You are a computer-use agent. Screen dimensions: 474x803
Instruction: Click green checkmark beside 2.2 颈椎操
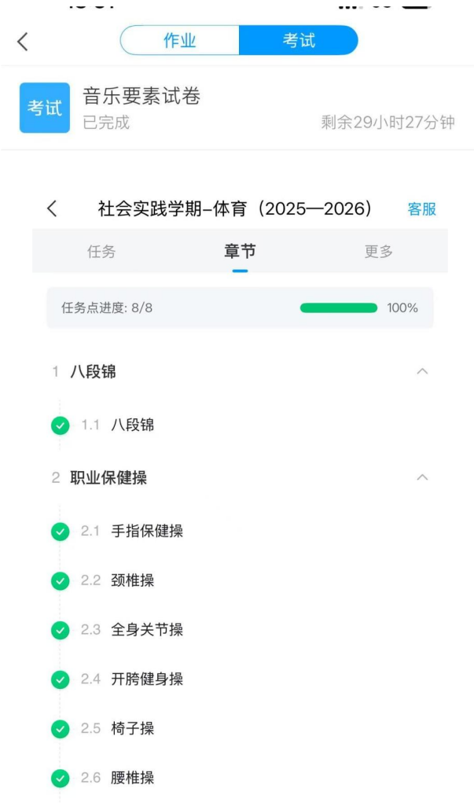60,581
